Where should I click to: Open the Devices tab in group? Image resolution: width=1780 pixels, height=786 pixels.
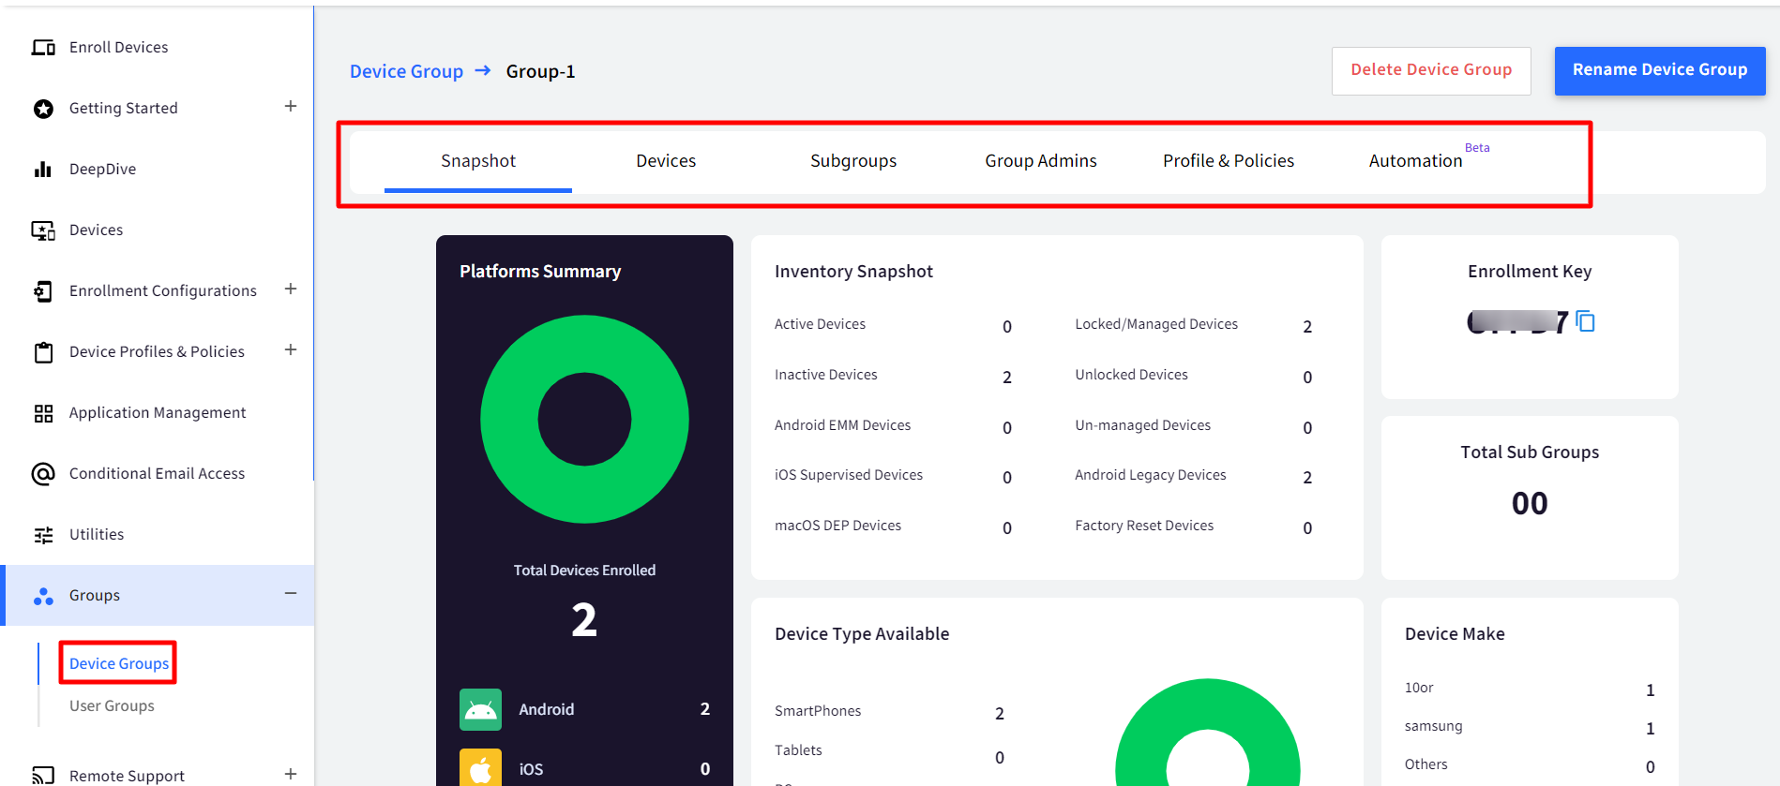[666, 161]
